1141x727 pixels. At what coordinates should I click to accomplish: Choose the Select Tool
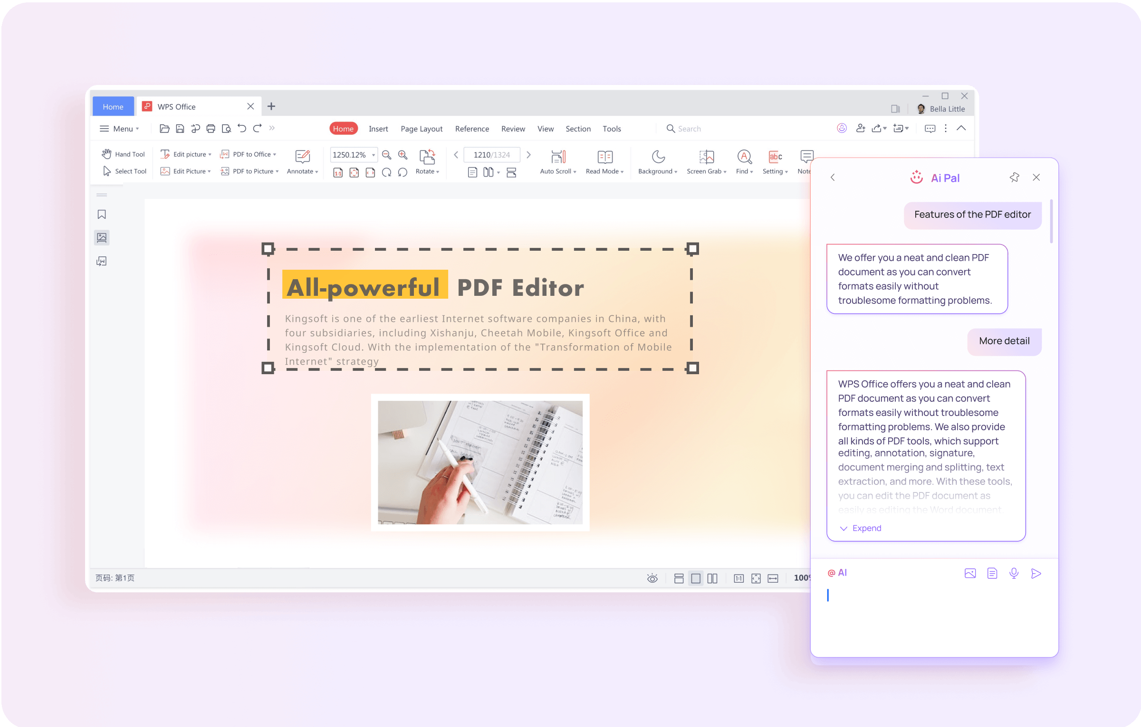[125, 171]
